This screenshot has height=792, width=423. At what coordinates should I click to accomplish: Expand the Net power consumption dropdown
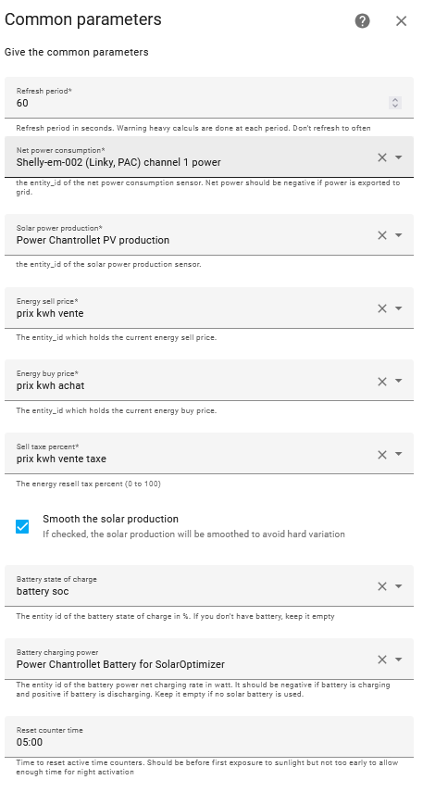click(398, 157)
